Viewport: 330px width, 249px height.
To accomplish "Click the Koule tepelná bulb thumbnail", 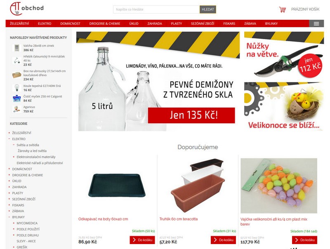I will 16,88.
